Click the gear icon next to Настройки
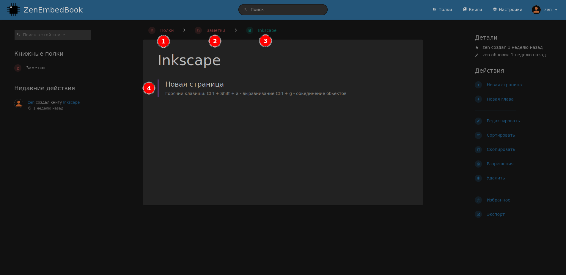 pyautogui.click(x=495, y=10)
